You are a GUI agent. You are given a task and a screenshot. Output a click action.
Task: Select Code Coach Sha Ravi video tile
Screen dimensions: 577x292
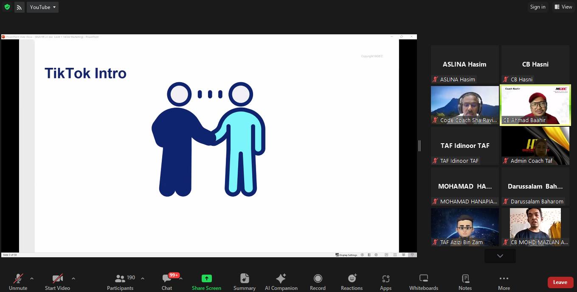point(465,105)
